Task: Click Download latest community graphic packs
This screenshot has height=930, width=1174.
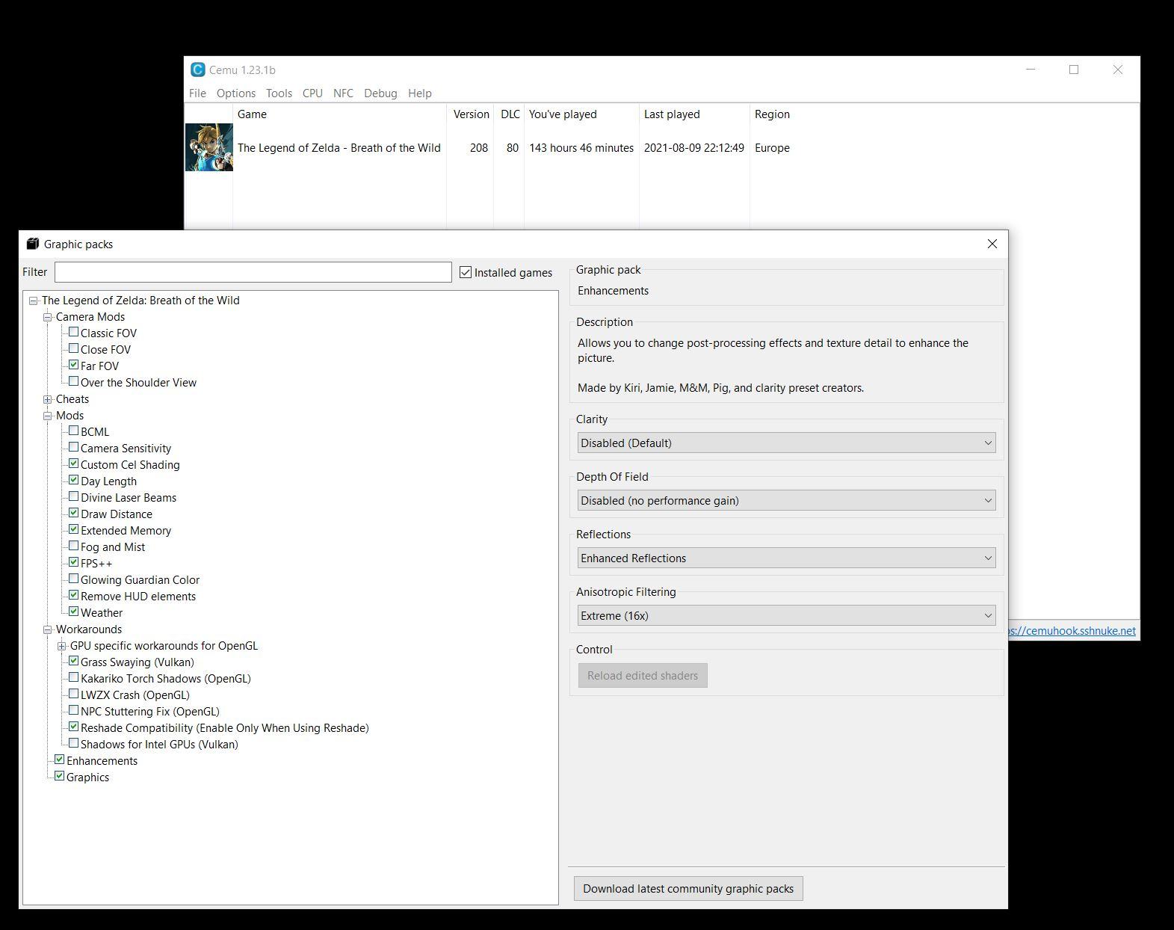Action: pos(688,888)
